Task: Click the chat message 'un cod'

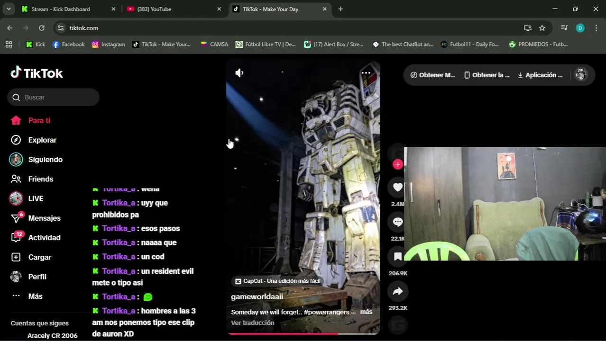Action: pyautogui.click(x=153, y=257)
